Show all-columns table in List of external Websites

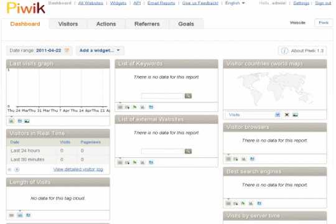point(128,162)
